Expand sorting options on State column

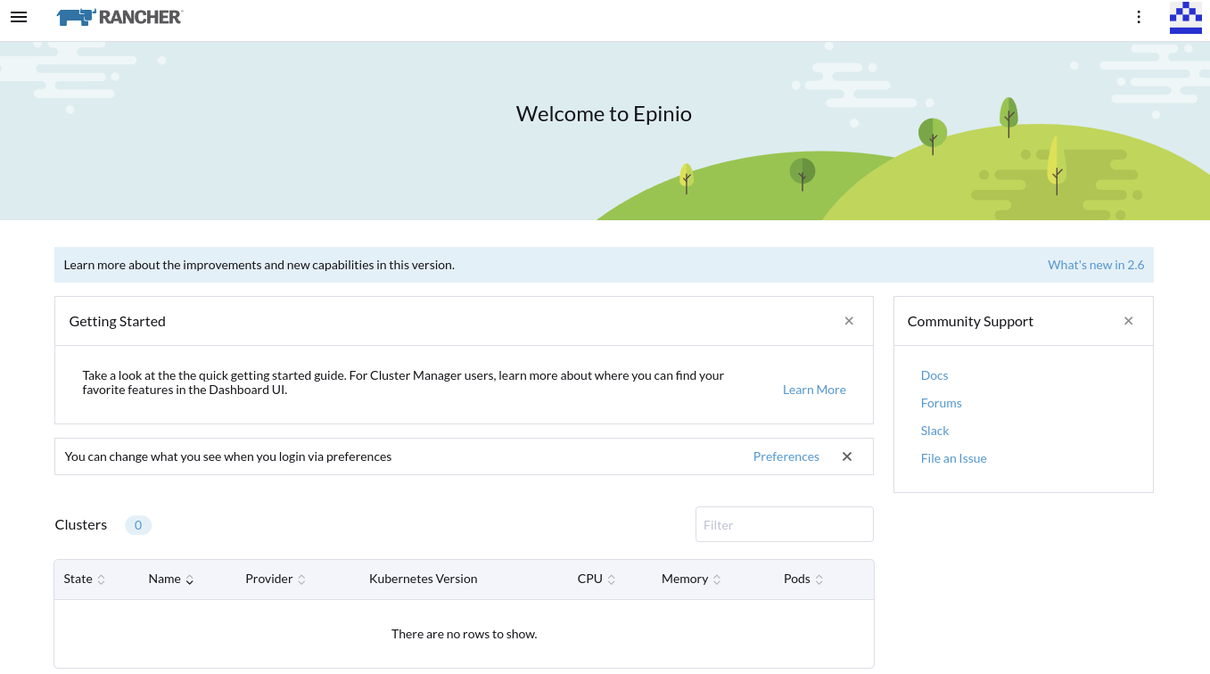[103, 579]
